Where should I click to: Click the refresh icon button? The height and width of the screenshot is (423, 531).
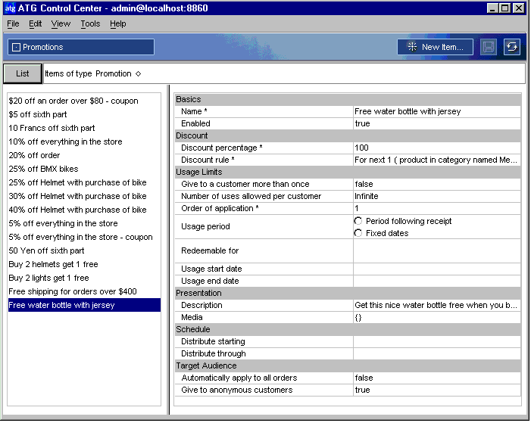512,47
